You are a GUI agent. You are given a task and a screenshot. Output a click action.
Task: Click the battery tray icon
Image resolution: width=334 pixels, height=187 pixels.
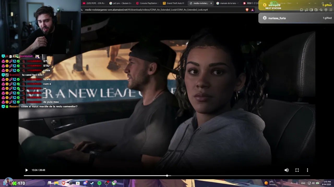(x=317, y=183)
